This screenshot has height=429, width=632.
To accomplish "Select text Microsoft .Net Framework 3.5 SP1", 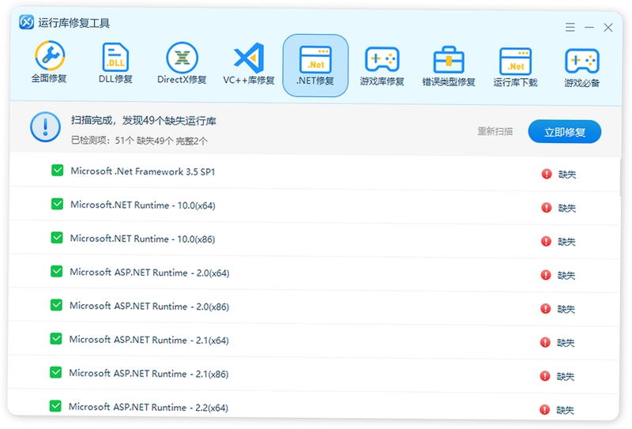I will point(143,171).
